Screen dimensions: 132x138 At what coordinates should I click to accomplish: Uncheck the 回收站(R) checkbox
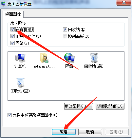[x=65, y=30]
